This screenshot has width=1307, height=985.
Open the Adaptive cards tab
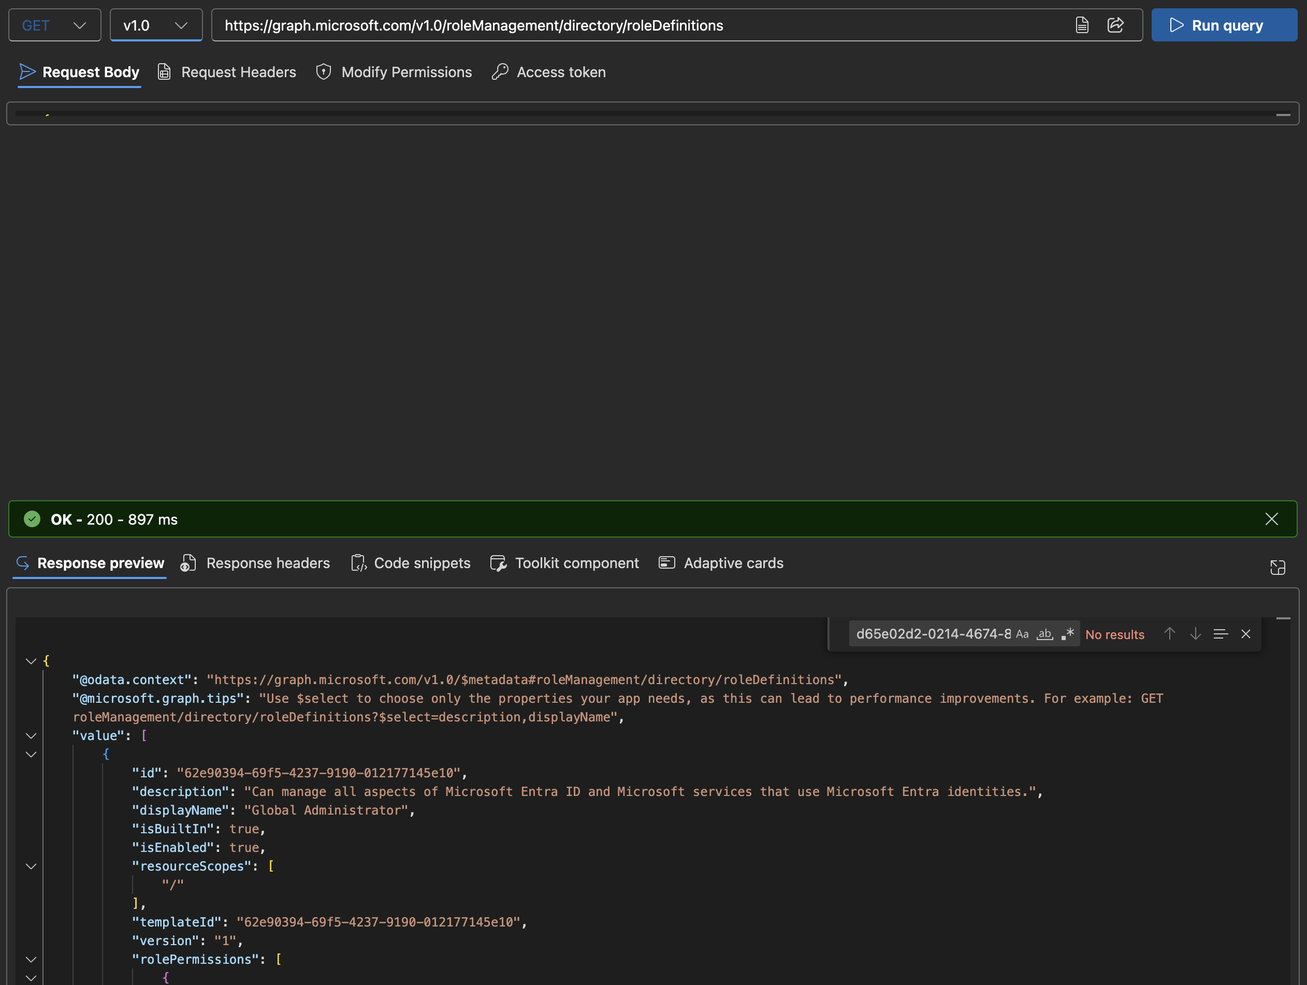point(721,563)
